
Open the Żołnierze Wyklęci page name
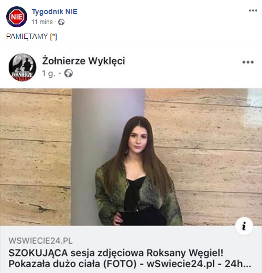(x=83, y=61)
